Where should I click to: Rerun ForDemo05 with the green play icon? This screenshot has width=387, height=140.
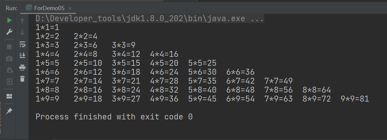pyautogui.click(x=9, y=20)
